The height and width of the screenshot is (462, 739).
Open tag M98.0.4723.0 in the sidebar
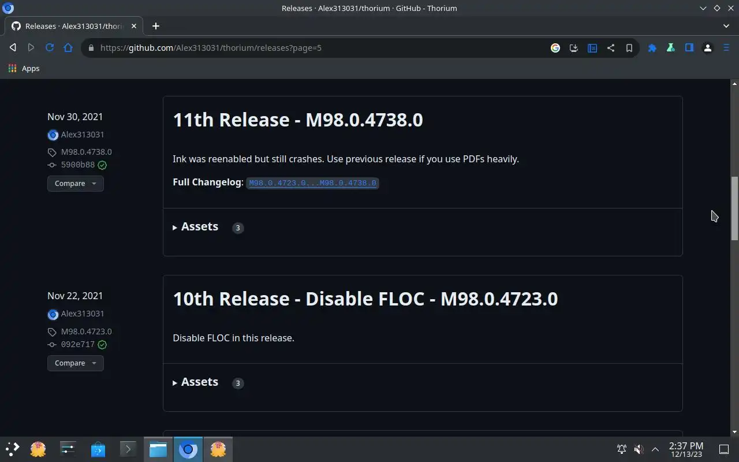point(86,331)
